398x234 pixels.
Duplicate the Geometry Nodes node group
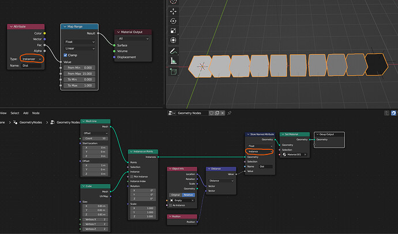217,113
